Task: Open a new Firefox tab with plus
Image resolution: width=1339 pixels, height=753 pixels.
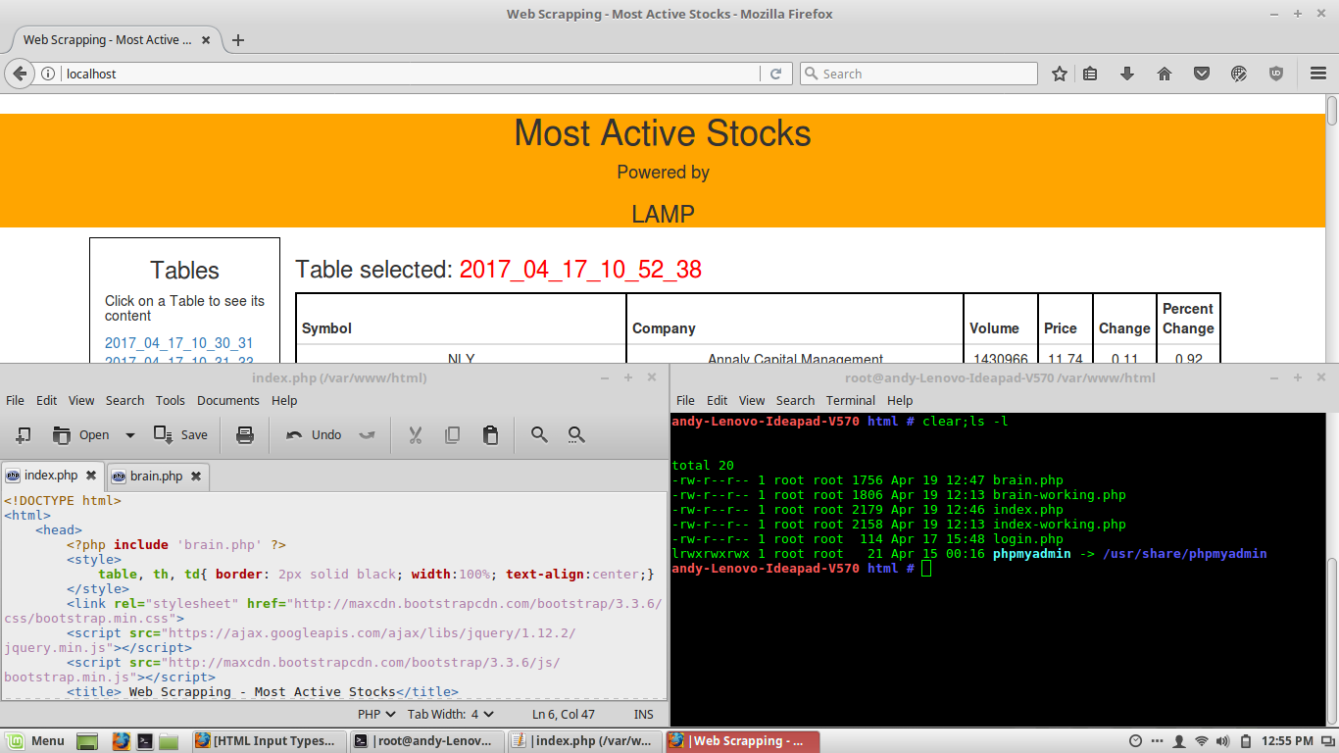Action: click(x=237, y=40)
